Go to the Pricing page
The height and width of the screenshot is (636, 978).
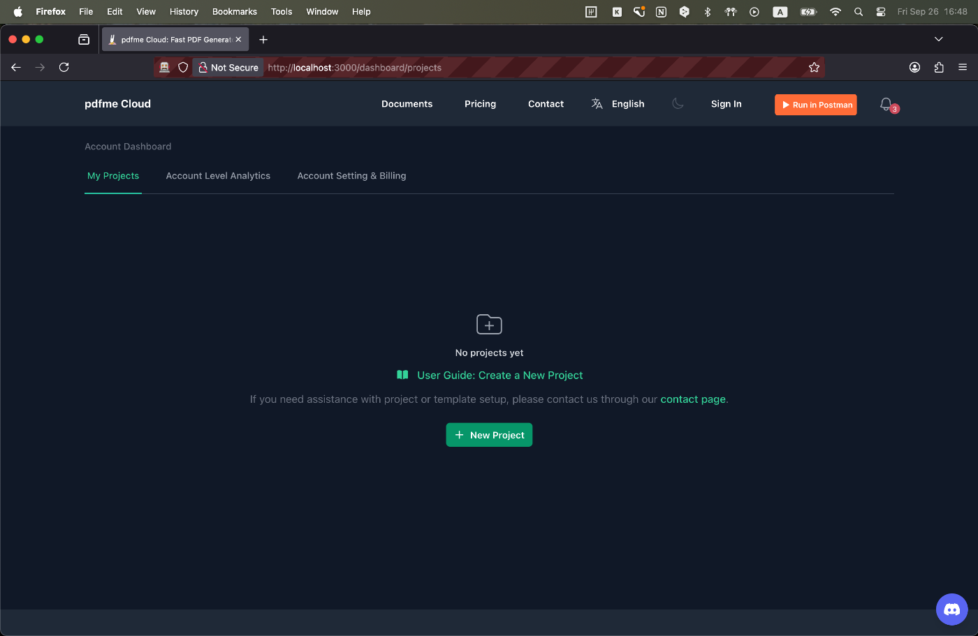click(x=480, y=104)
